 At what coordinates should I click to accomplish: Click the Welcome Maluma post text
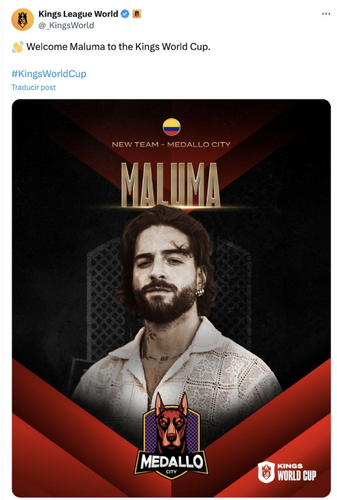tap(118, 47)
